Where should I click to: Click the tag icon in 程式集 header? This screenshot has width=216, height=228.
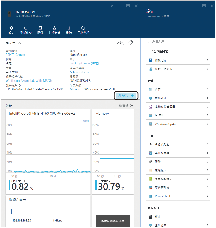[x=130, y=43]
